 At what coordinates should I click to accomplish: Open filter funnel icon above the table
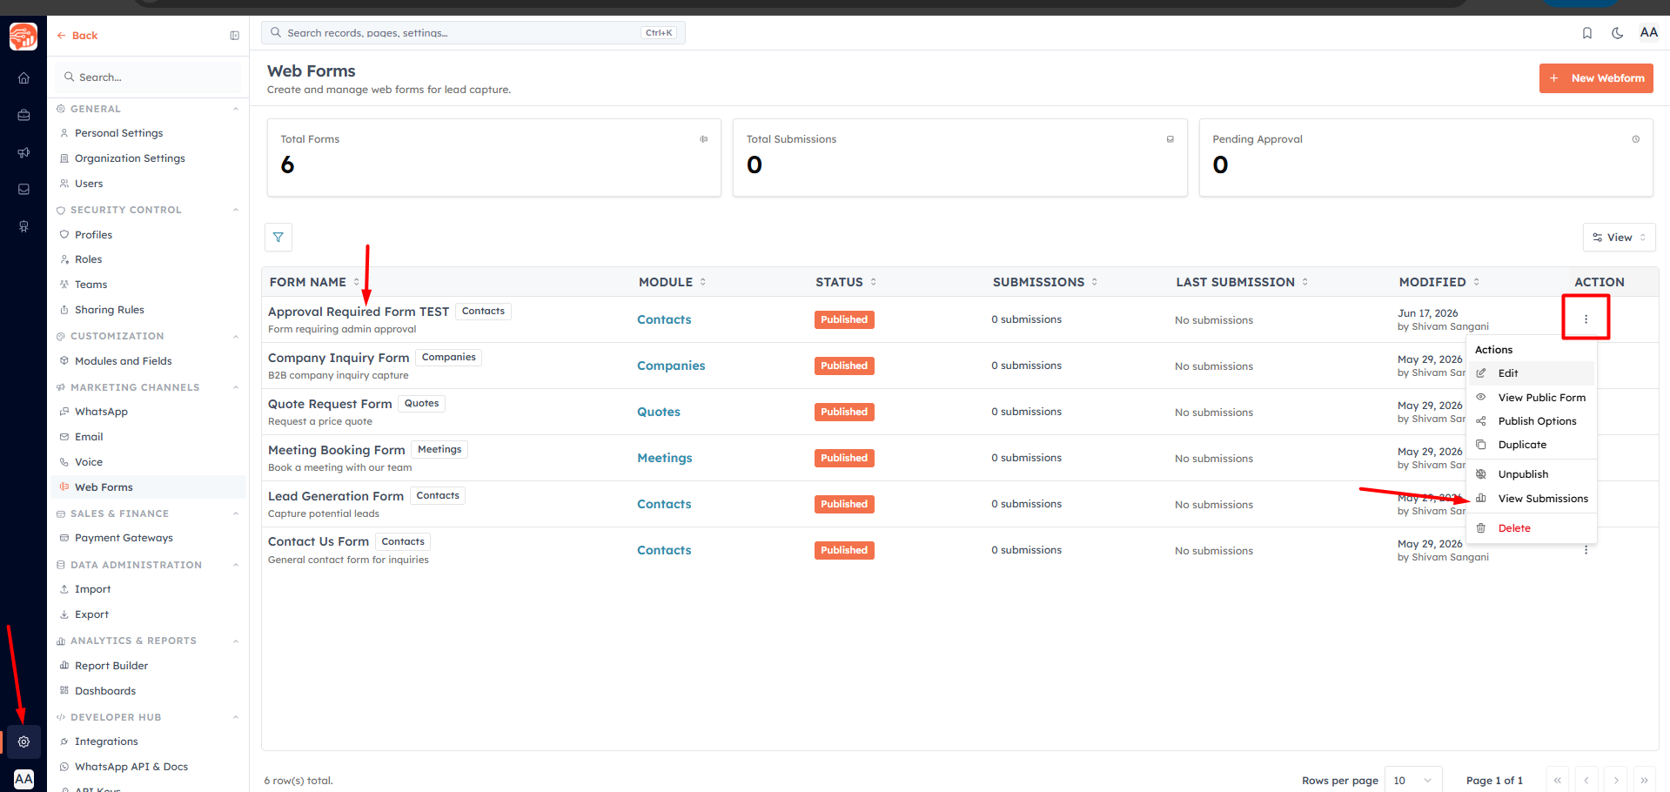tap(278, 237)
